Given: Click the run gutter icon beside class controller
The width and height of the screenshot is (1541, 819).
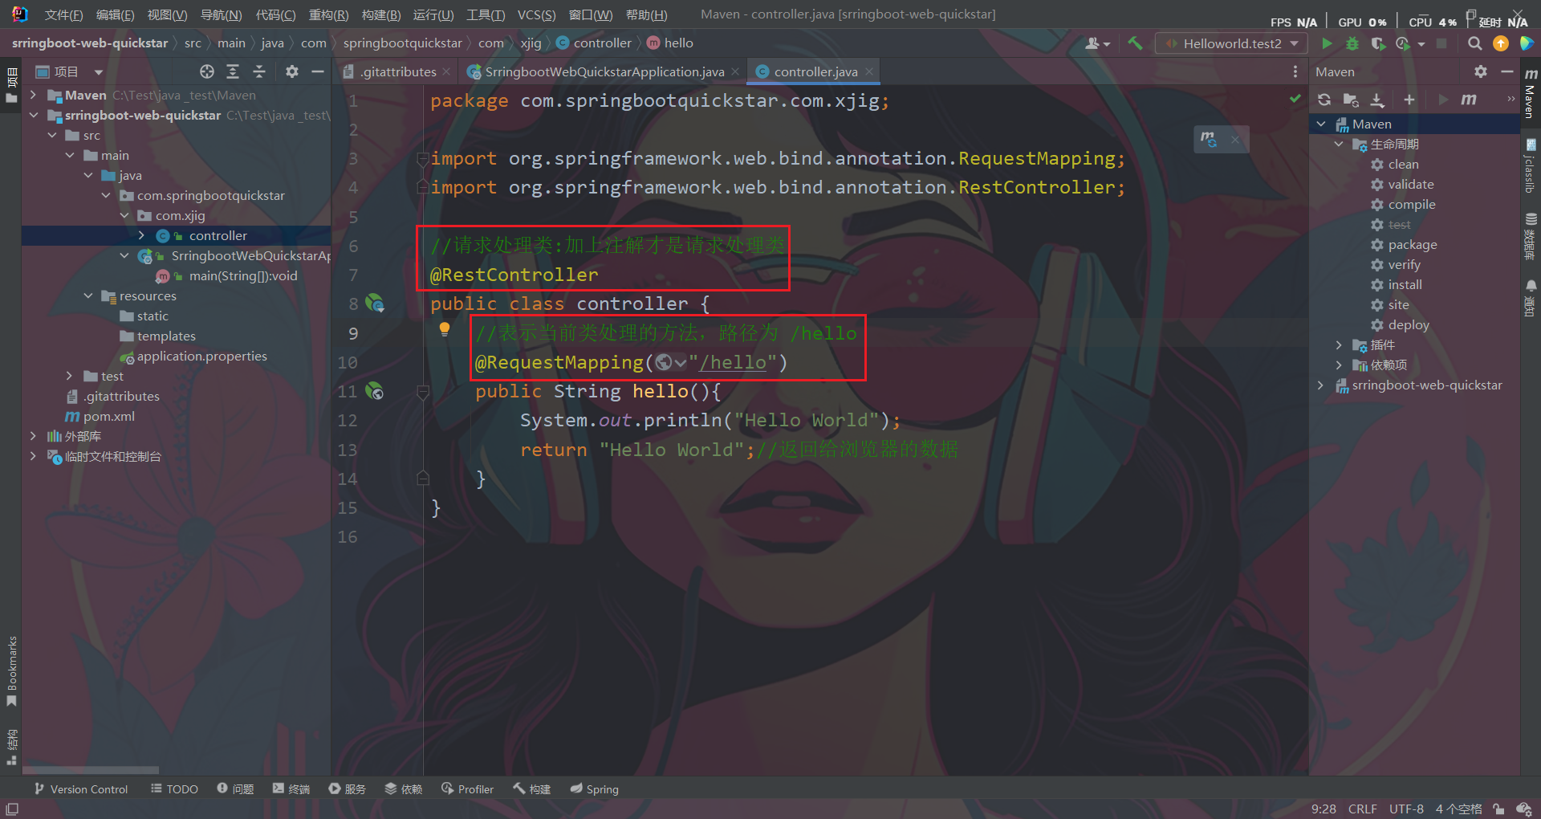Looking at the screenshot, I should point(375,303).
